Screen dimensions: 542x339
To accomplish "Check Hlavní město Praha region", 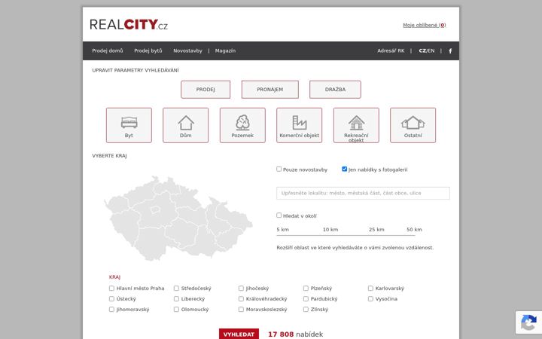I will (111, 288).
